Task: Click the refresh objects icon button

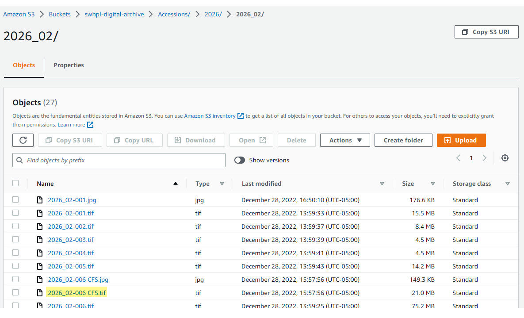Action: coord(23,140)
